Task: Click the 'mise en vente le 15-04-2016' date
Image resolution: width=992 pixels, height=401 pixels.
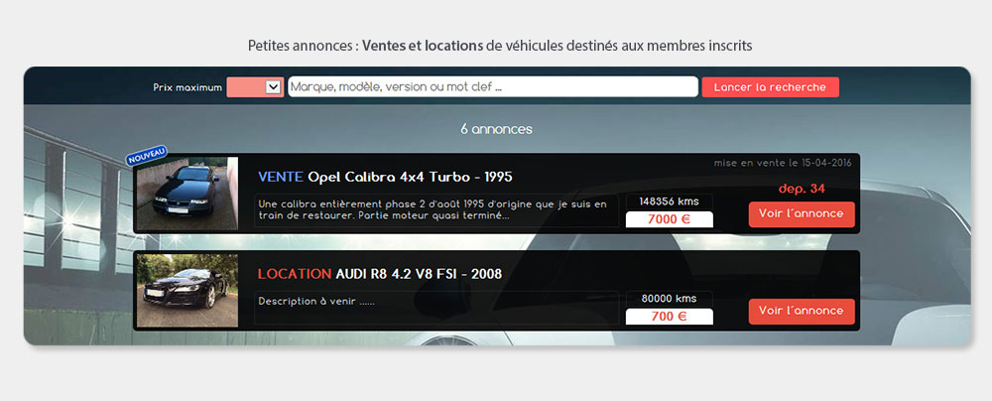Action: [783, 163]
